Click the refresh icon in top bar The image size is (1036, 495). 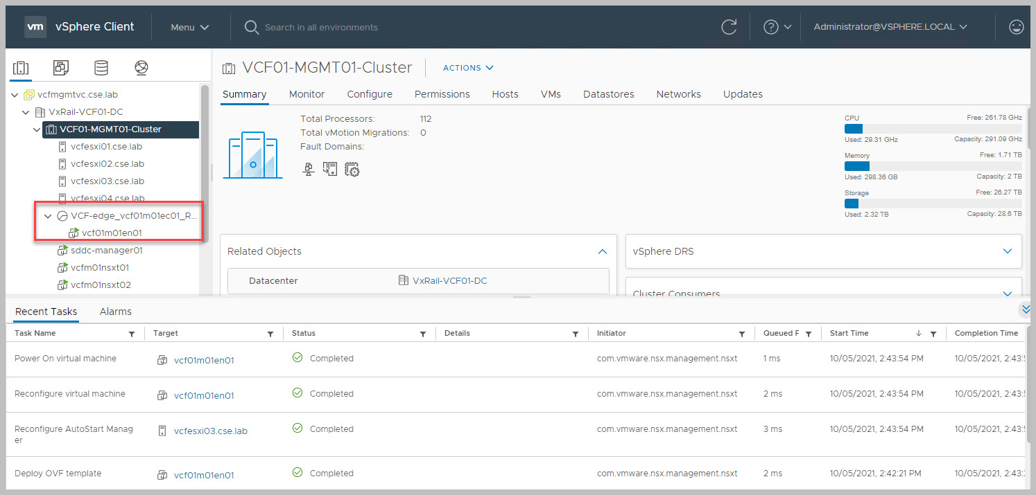pyautogui.click(x=729, y=27)
